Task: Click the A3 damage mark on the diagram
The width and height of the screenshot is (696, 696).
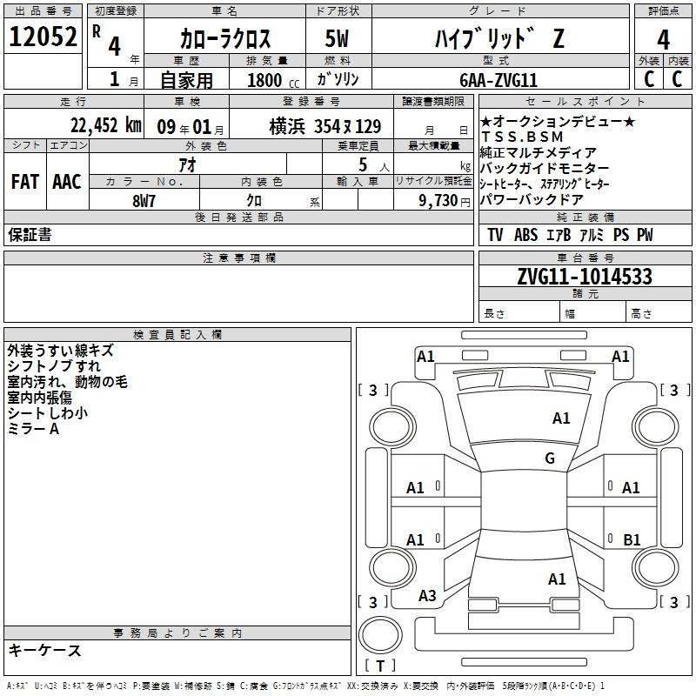Action: pyautogui.click(x=427, y=596)
